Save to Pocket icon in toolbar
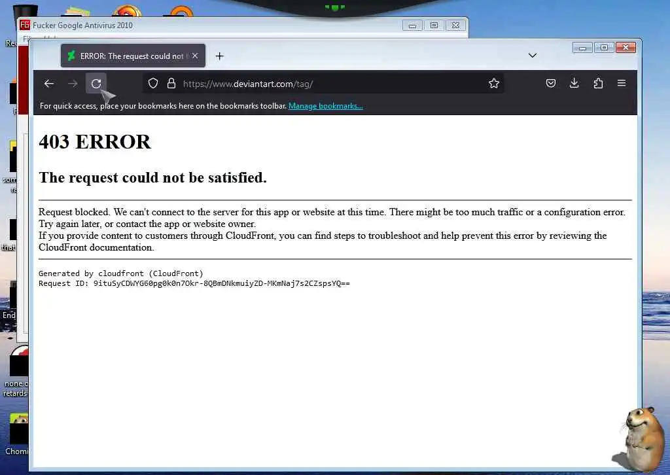 551,83
